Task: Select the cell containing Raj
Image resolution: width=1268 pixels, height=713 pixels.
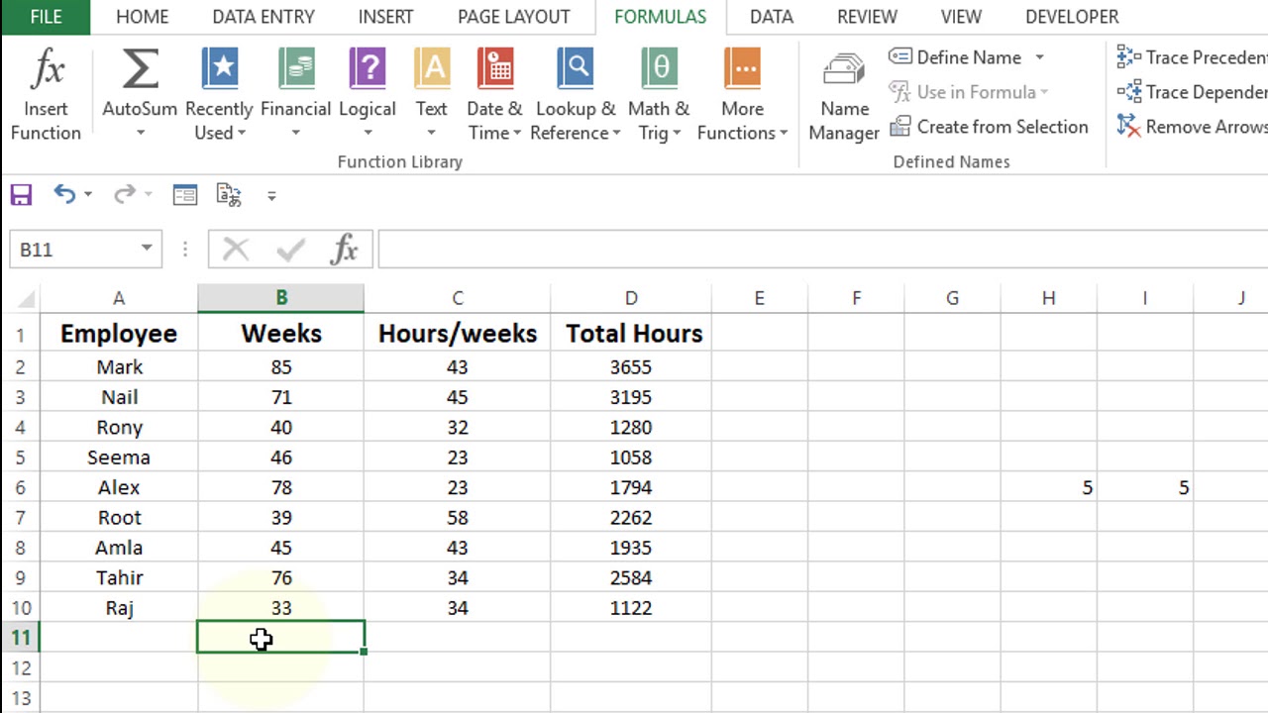Action: 119,608
